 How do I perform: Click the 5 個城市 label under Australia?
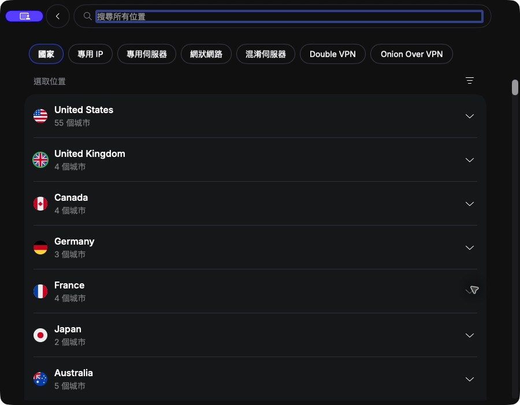[x=70, y=386]
